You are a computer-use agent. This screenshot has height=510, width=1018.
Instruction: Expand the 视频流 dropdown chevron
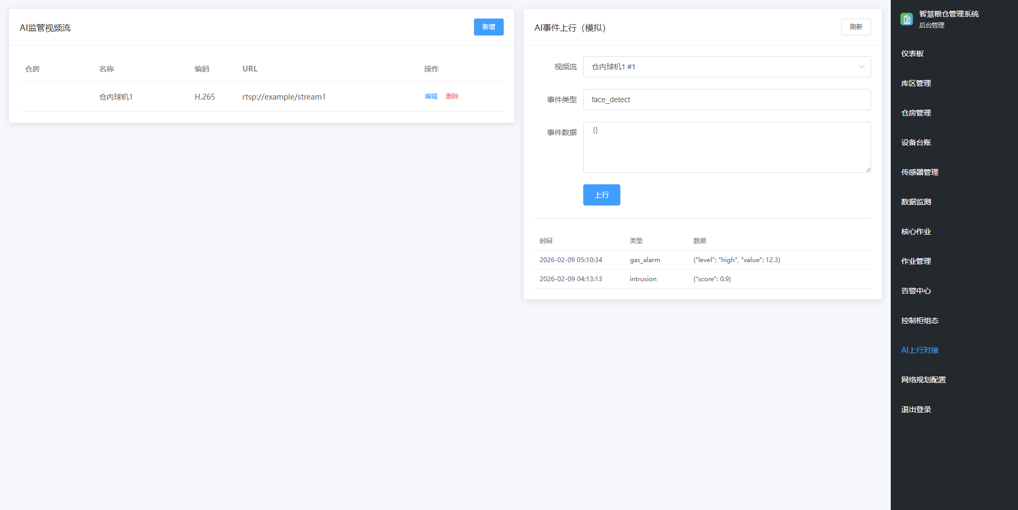coord(861,67)
